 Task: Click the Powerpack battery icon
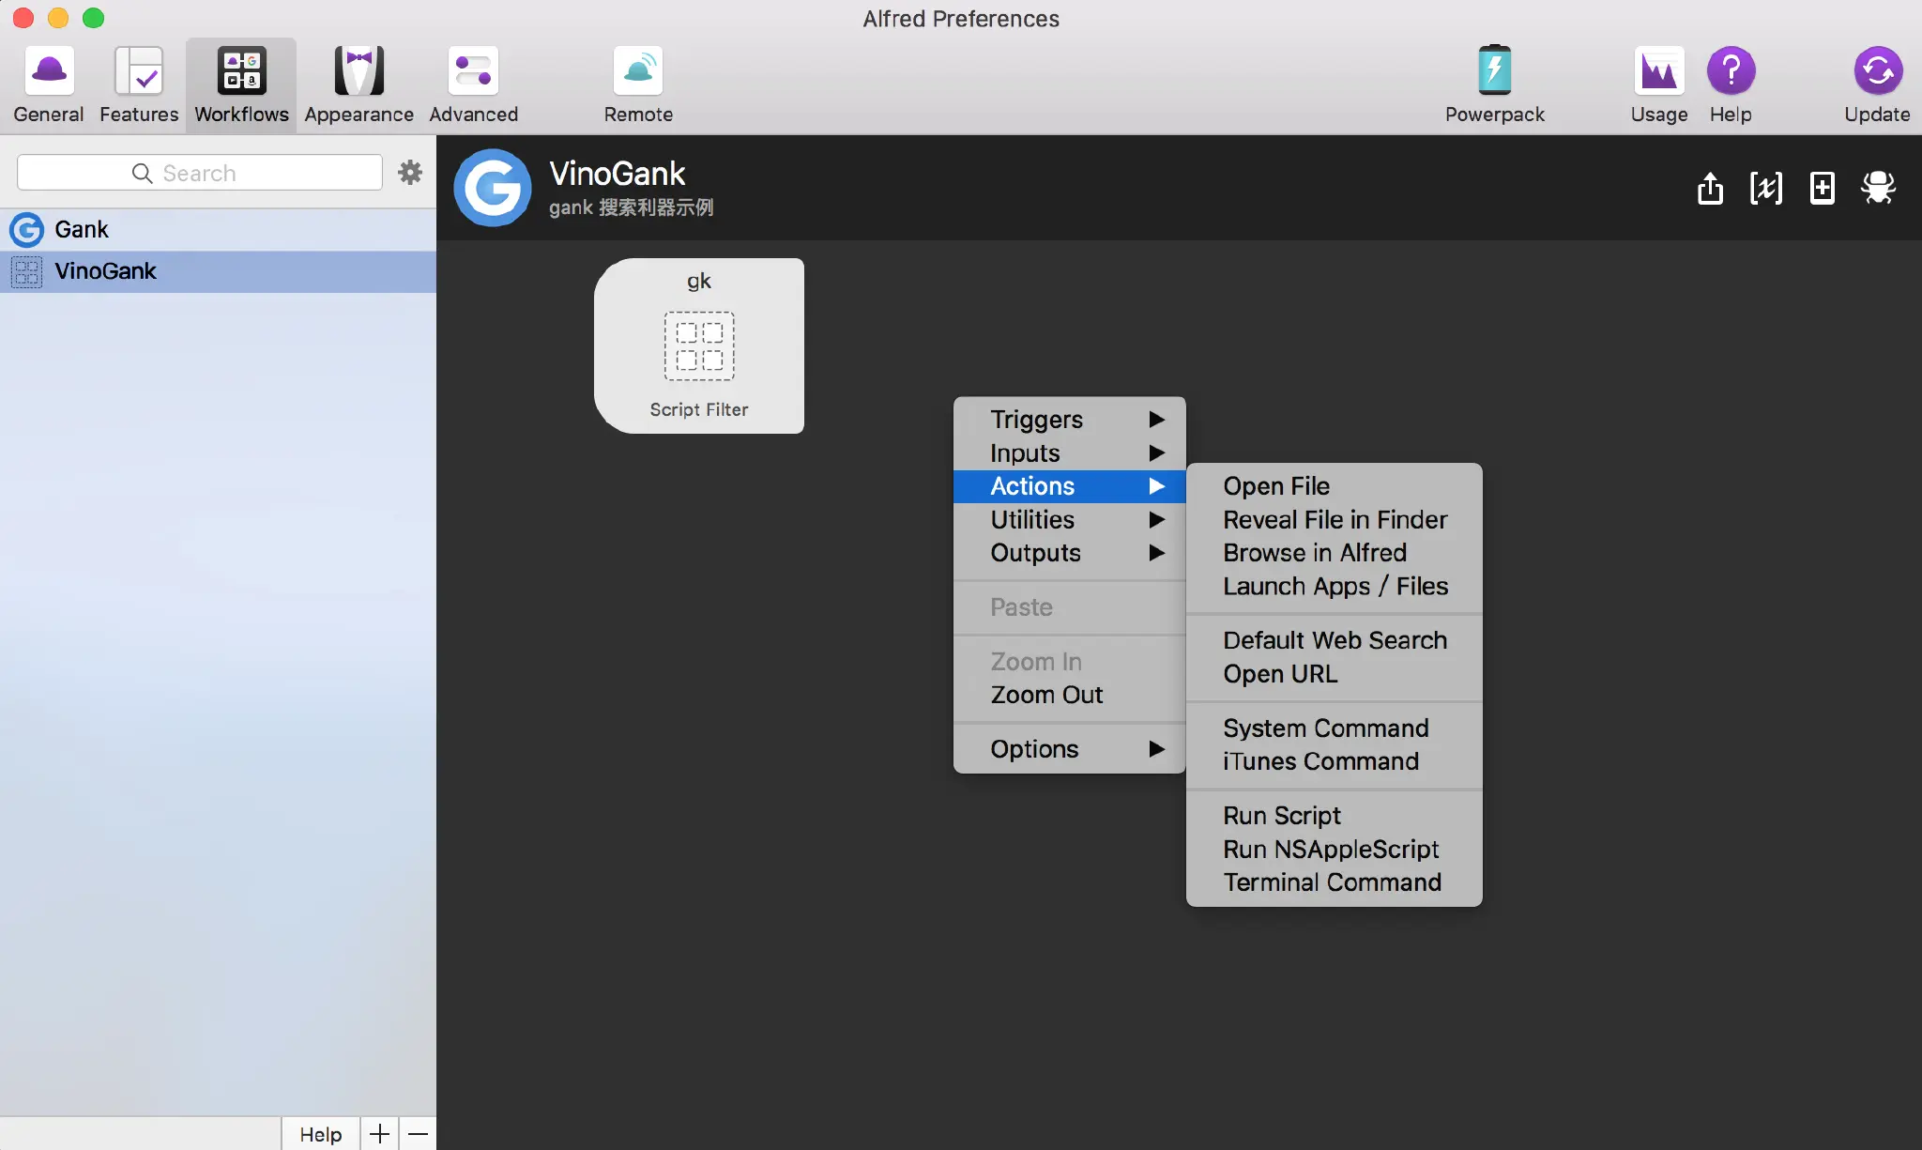click(x=1494, y=71)
